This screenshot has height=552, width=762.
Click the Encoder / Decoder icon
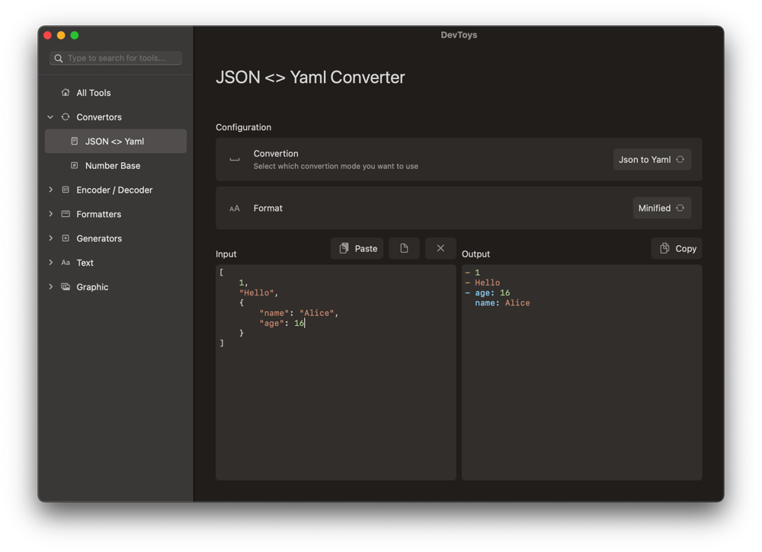(66, 190)
